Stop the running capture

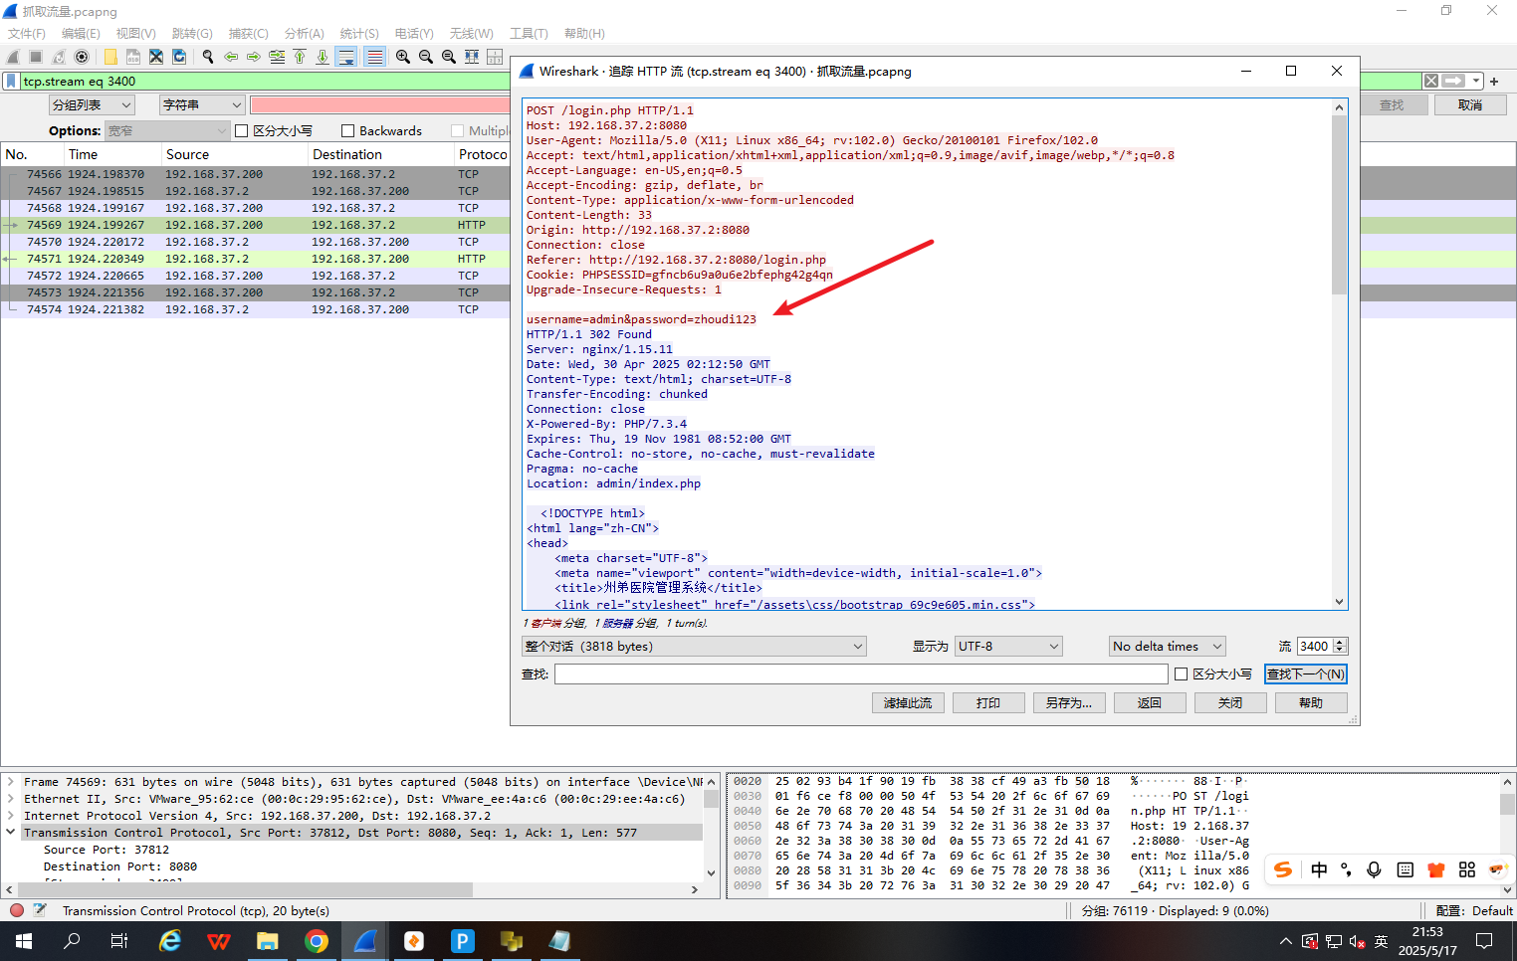tap(36, 57)
